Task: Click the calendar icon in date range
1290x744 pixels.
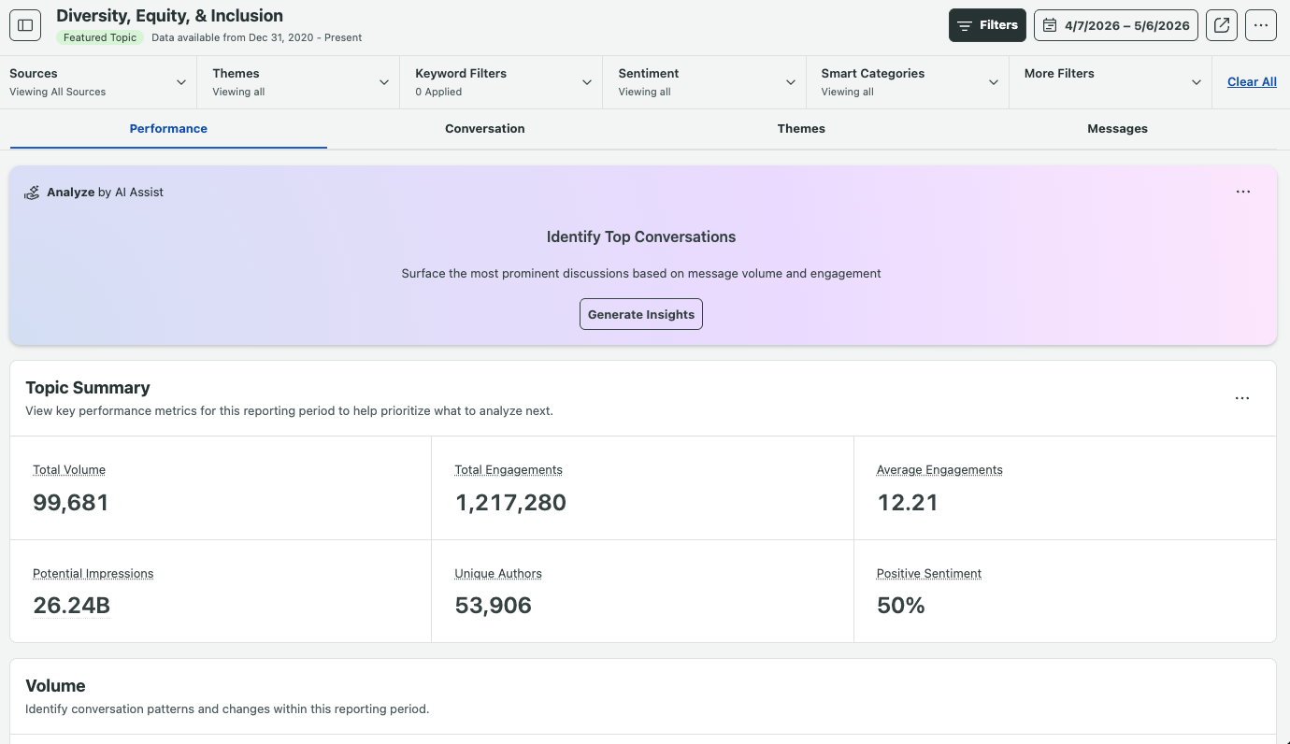Action: point(1051,25)
